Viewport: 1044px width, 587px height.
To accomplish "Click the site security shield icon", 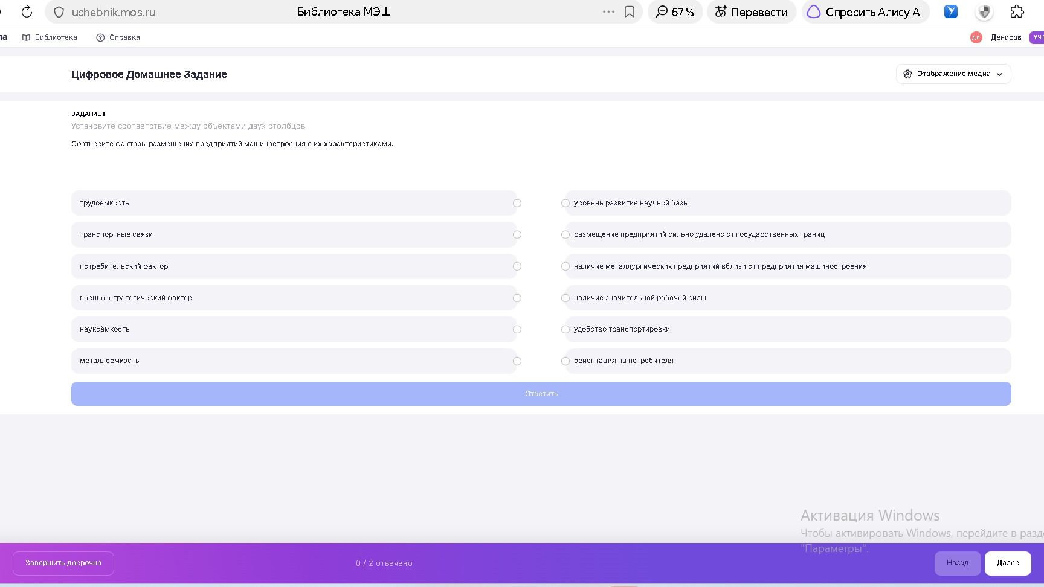I will pyautogui.click(x=59, y=12).
